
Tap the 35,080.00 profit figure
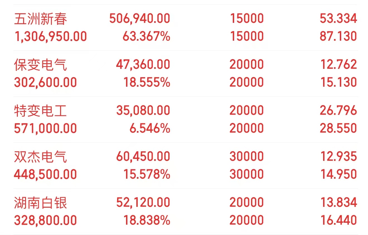pos(143,111)
